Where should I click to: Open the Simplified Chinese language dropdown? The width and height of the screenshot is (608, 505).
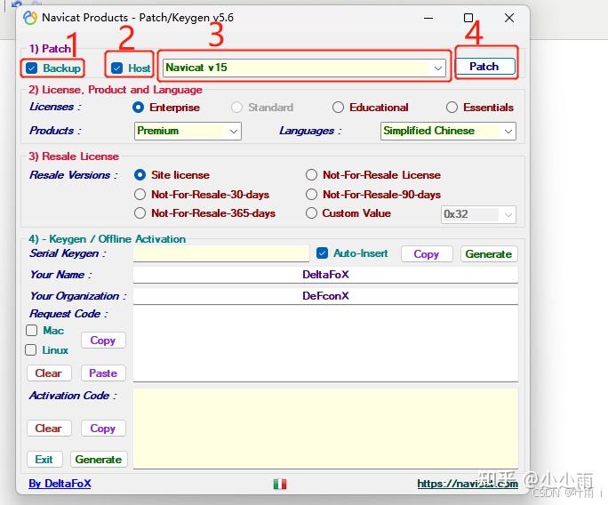click(x=448, y=131)
